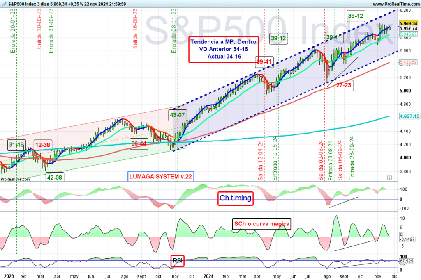Image resolution: width=421 pixels, height=280 pixels.
Task: Click the S&P500 Index 3 días title
Action: click(x=29, y=4)
